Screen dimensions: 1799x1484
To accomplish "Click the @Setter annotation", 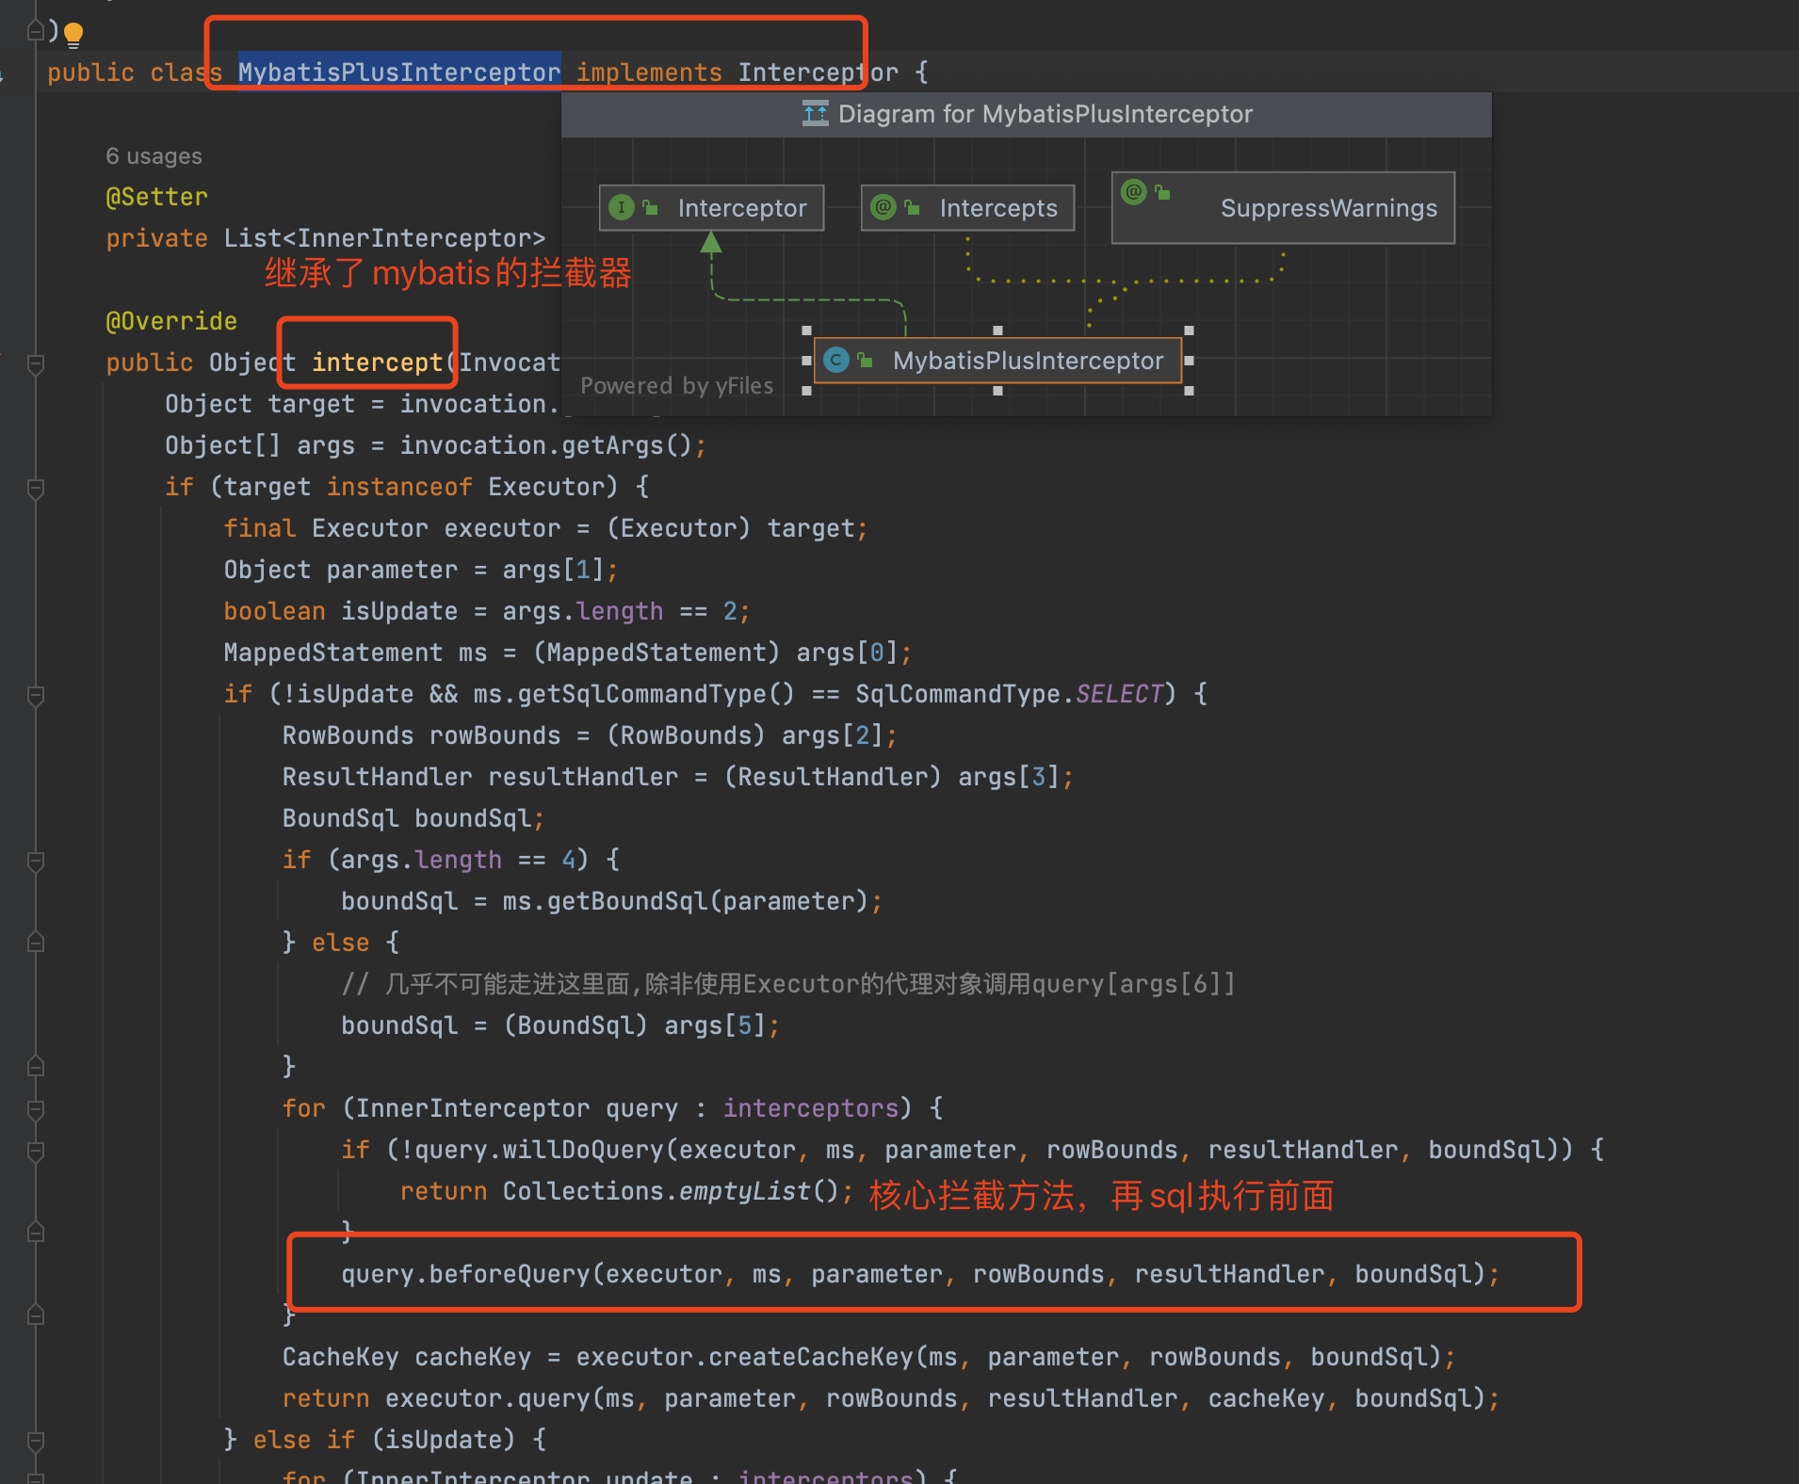I will tap(156, 197).
